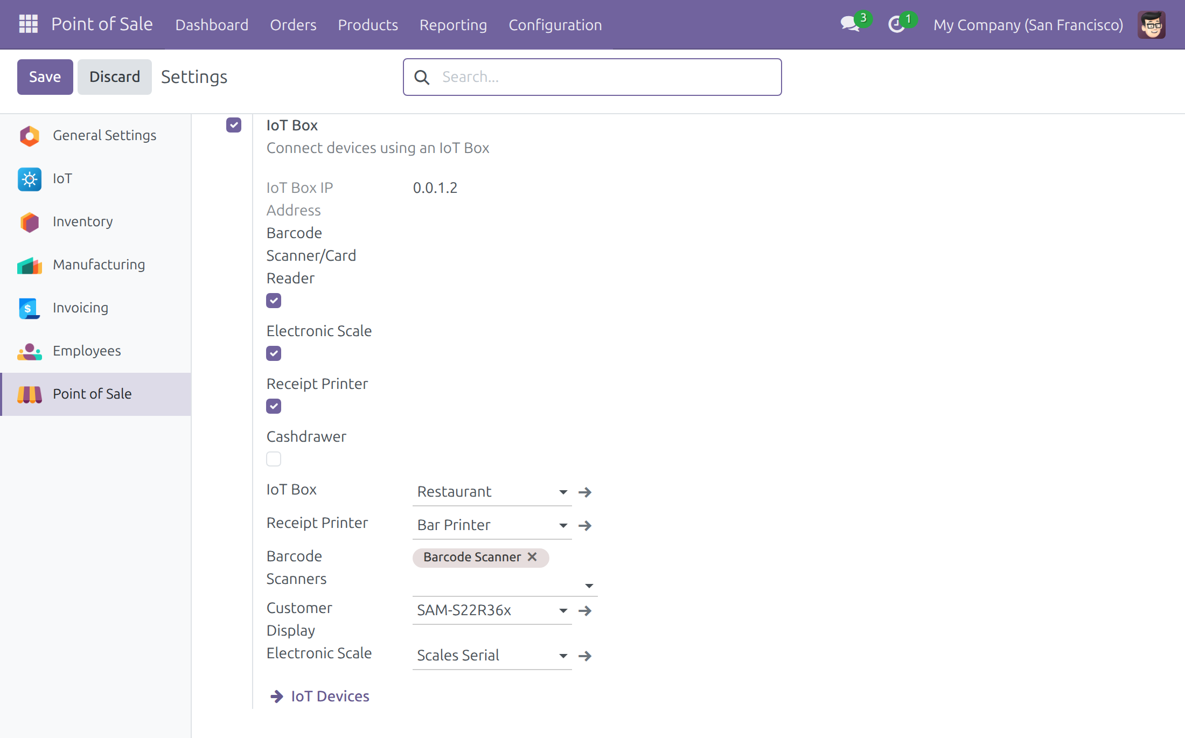Expand the Electronic Scale Scales Serial dropdown
Viewport: 1185px width, 738px height.
click(x=563, y=656)
